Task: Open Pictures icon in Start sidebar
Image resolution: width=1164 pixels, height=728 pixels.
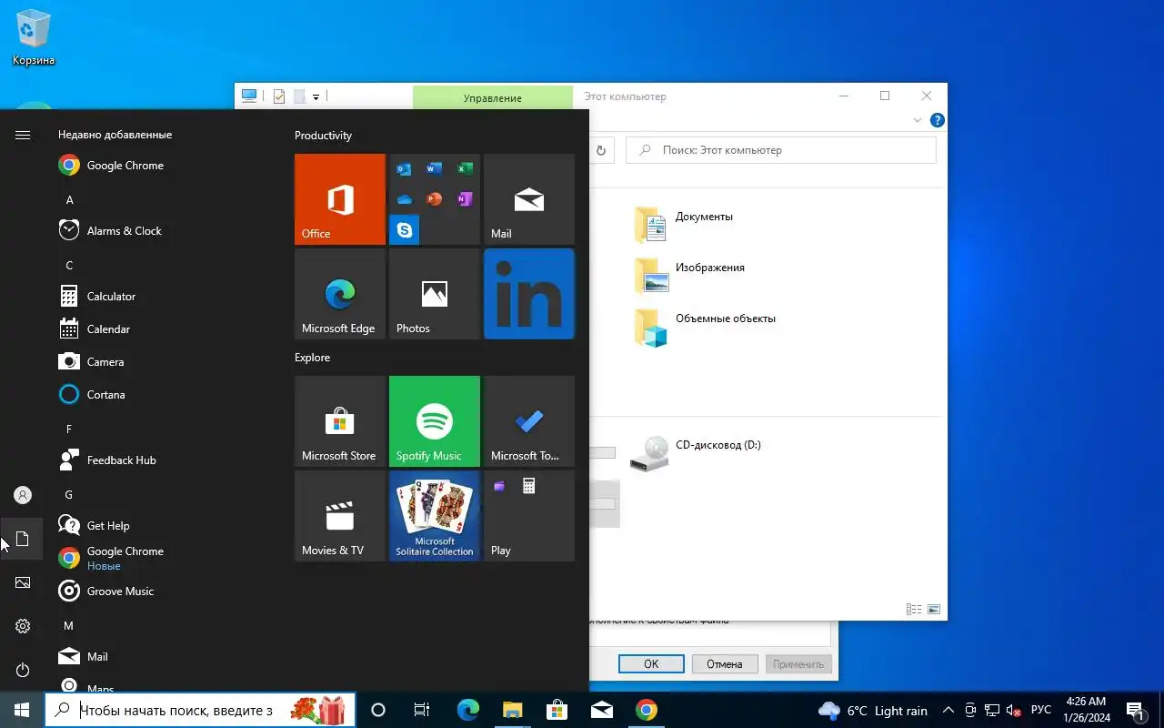Action: coord(23,582)
